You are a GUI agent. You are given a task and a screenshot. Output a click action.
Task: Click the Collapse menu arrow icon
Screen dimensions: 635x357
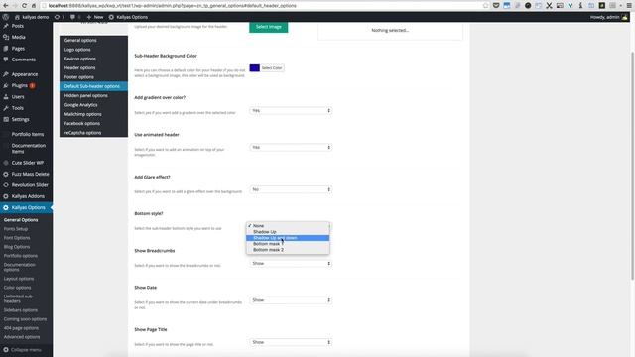pos(6,350)
